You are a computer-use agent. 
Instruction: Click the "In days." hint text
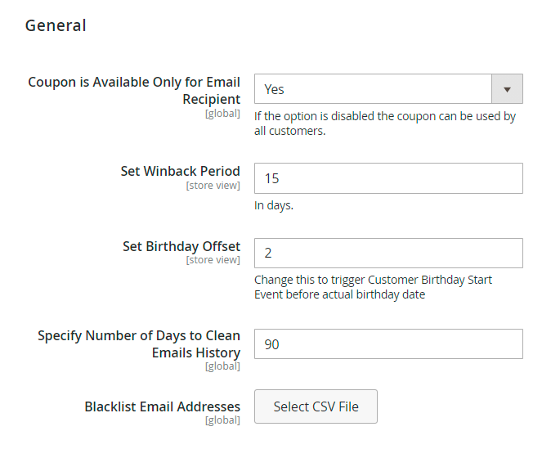point(274,205)
